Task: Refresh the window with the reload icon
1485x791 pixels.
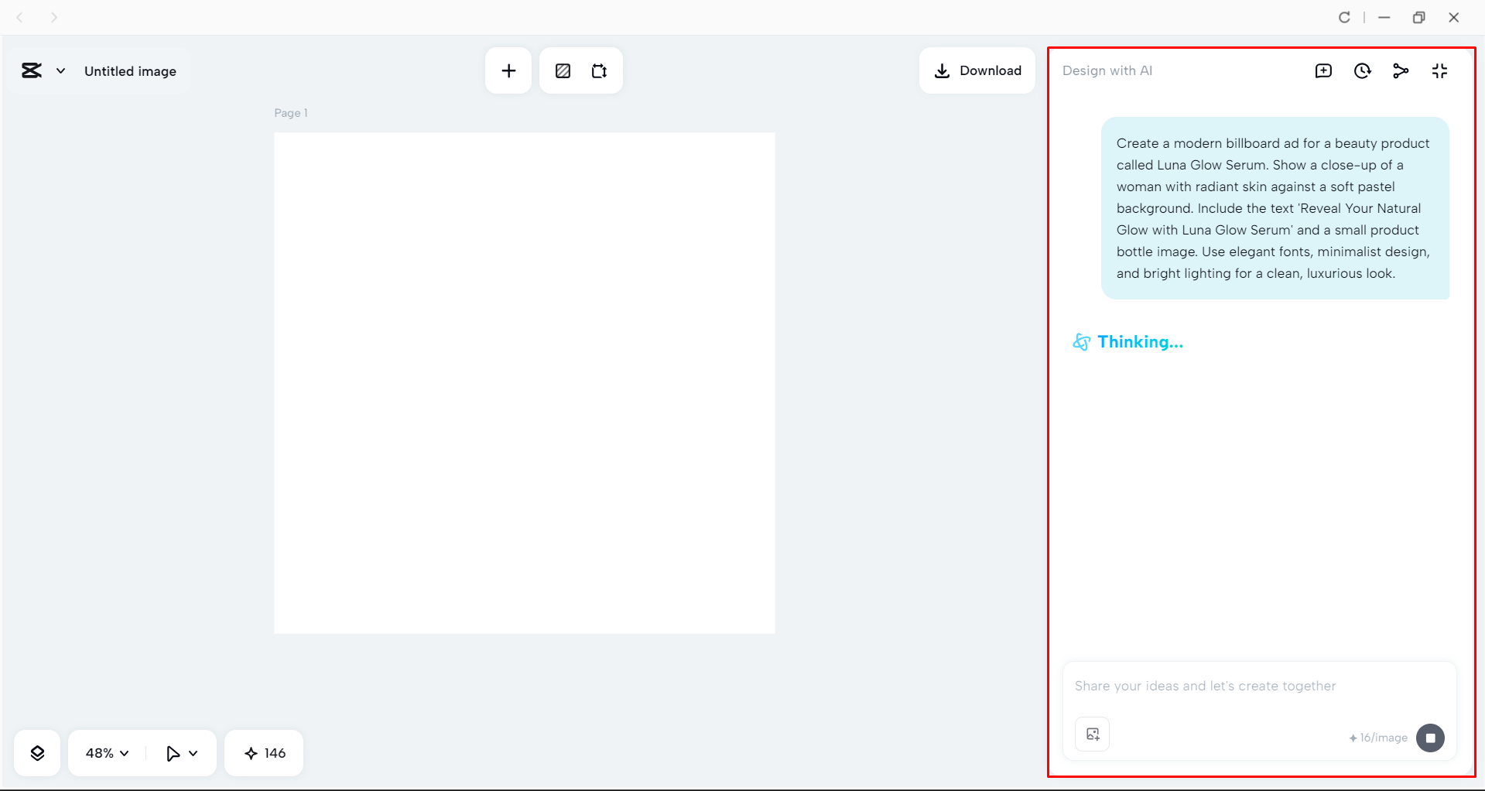Action: tap(1344, 17)
